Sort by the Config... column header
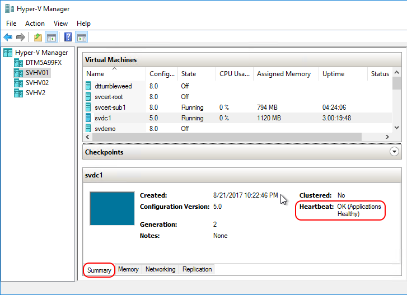Viewport: 407px width, 295px height. (162, 74)
